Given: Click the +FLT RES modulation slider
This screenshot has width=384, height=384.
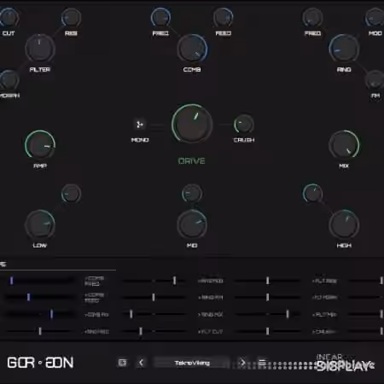Looking at the screenshot, I should (x=366, y=281).
